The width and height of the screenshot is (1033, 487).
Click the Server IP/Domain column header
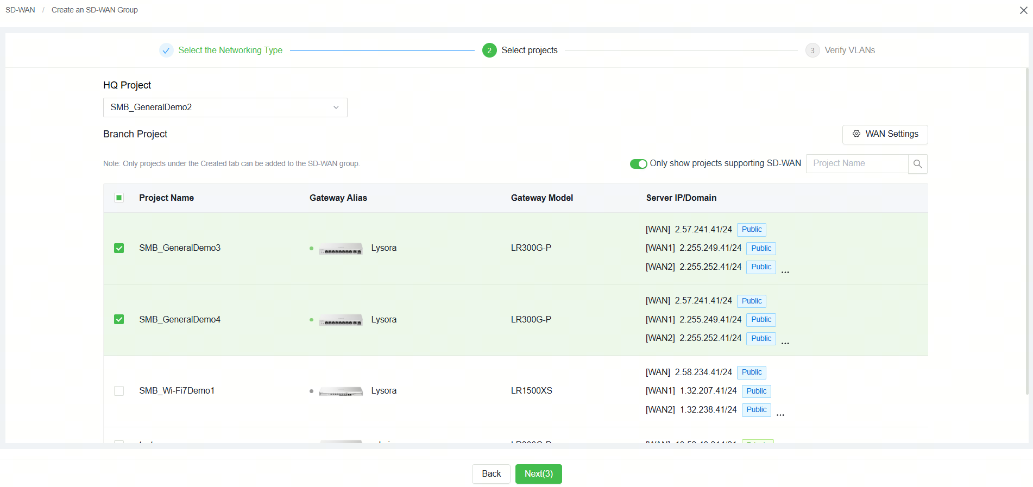coord(681,198)
